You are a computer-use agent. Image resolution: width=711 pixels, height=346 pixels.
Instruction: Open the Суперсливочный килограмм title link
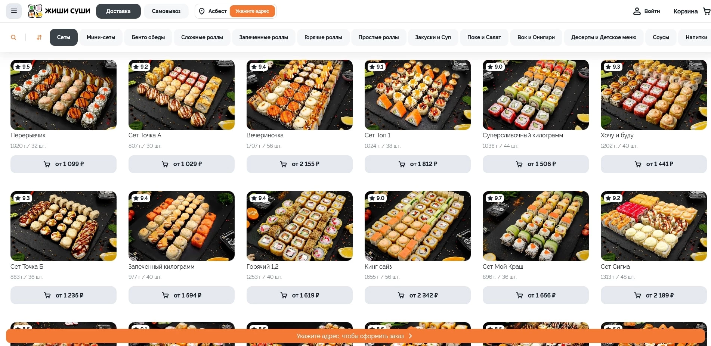tap(523, 135)
